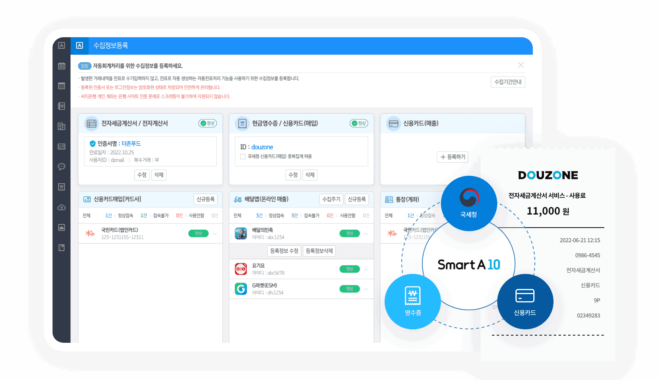This screenshot has width=659, height=380.
Task: Select 전체 filter in 통장(계좌) panel
Action: click(389, 216)
